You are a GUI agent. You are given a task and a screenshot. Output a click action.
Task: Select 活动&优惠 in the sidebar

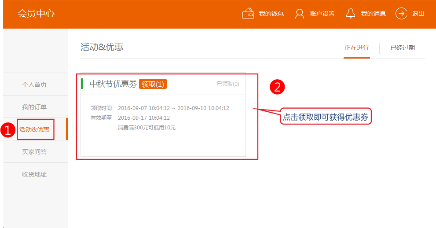coord(34,129)
